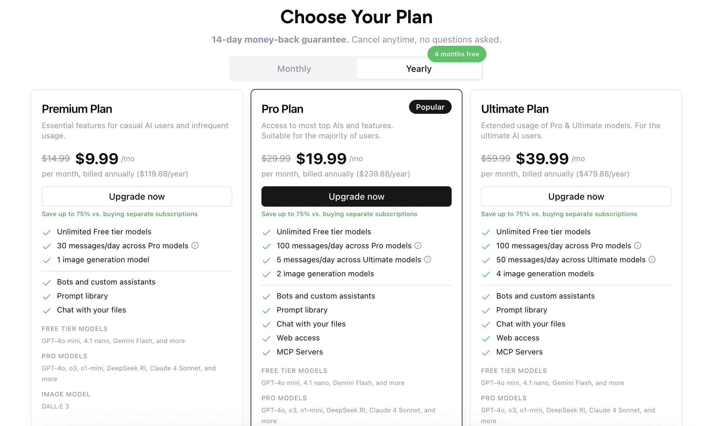Click info icon beside Pro Plan's 100 messages/day
This screenshot has width=715, height=426.
(418, 245)
